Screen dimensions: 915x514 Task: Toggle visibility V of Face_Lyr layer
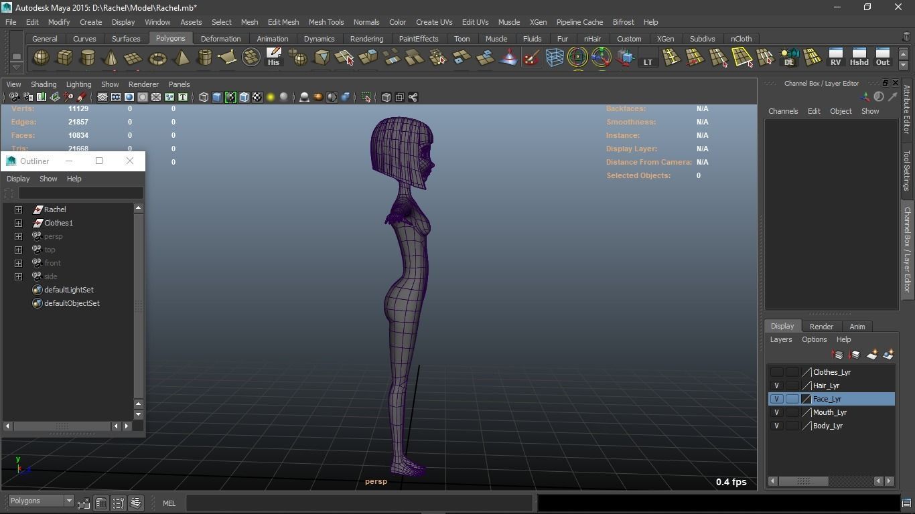point(776,399)
